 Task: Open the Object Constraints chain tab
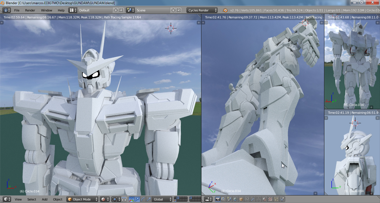tap(247, 199)
